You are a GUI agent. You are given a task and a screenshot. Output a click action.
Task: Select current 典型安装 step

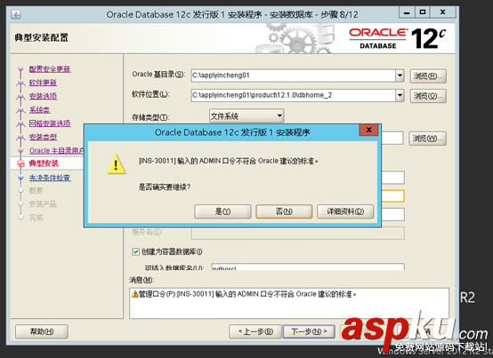(44, 163)
